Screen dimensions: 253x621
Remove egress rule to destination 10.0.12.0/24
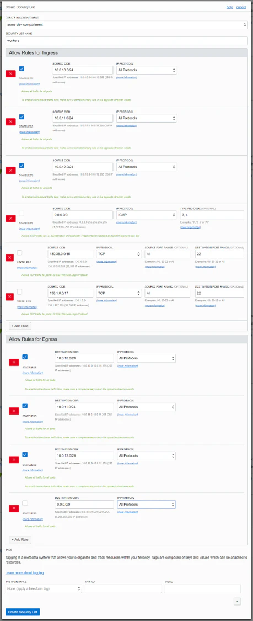coord(14,459)
